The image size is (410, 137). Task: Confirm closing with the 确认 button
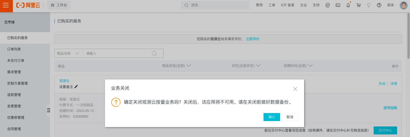point(272,117)
